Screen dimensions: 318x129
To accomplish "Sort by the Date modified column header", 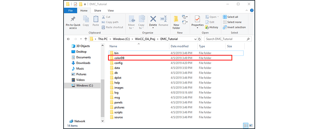I will coord(183,46).
